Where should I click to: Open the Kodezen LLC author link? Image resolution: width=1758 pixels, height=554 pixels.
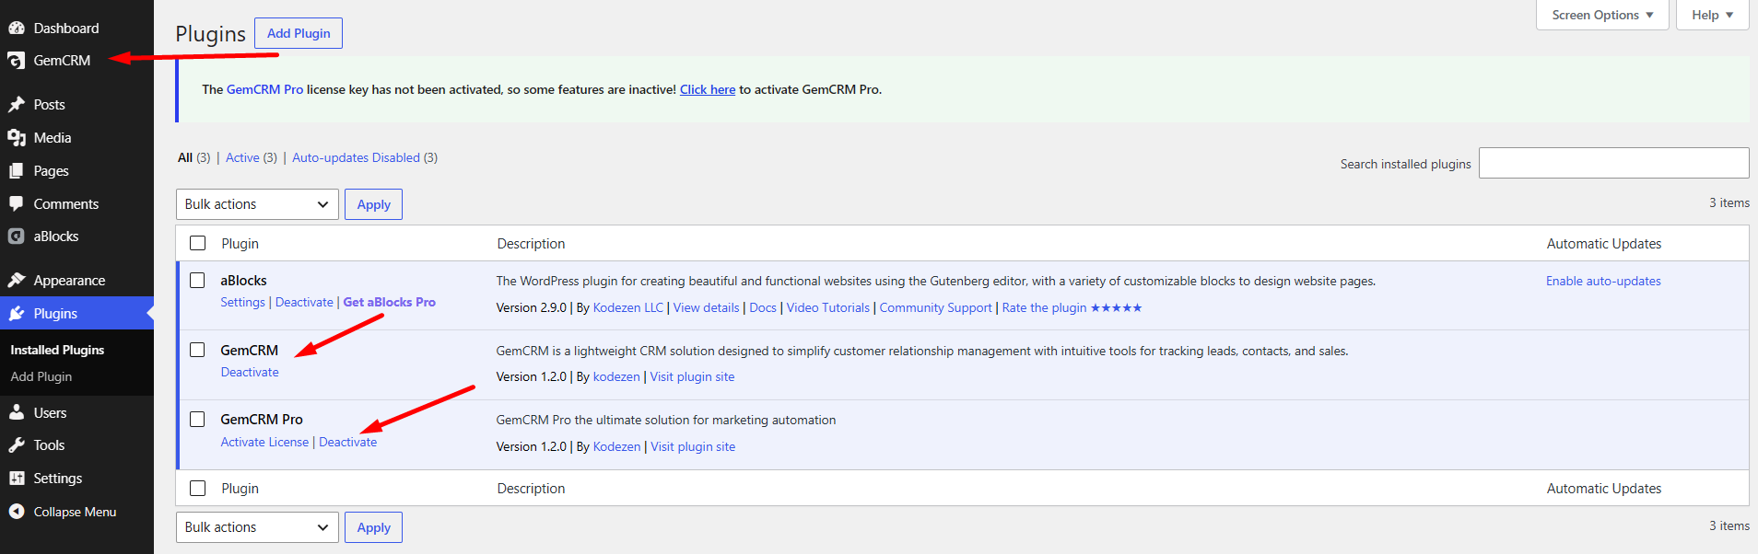[628, 307]
